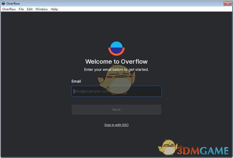
Task: Open the File menu
Action: click(x=21, y=9)
